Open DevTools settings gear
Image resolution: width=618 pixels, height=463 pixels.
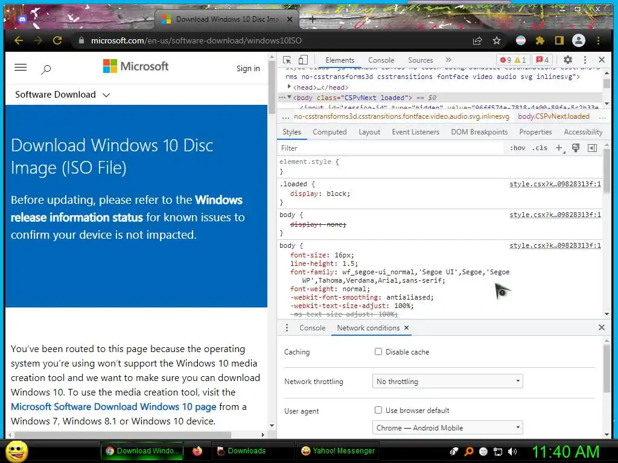point(567,60)
